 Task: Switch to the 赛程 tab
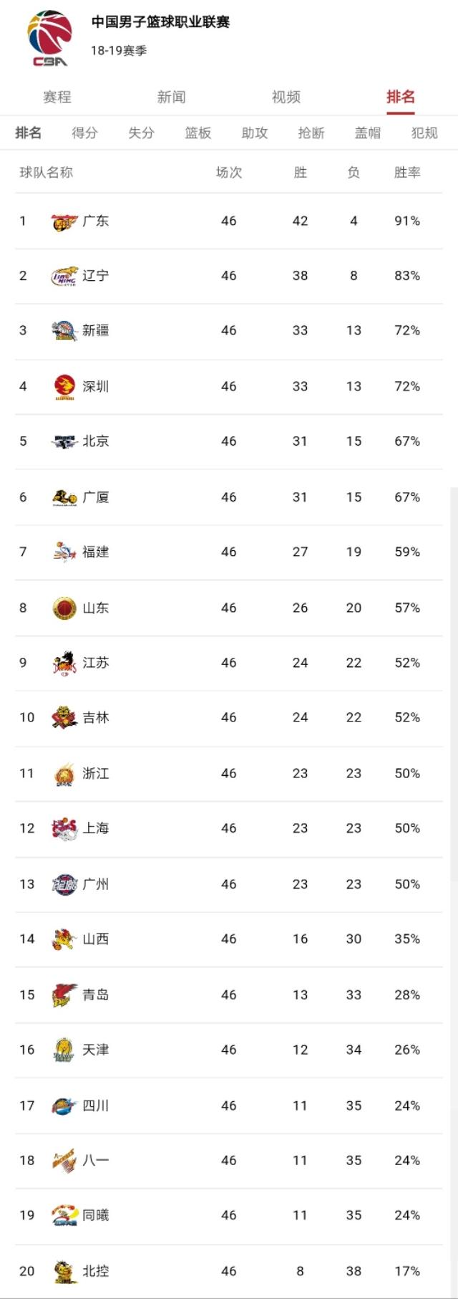(57, 97)
